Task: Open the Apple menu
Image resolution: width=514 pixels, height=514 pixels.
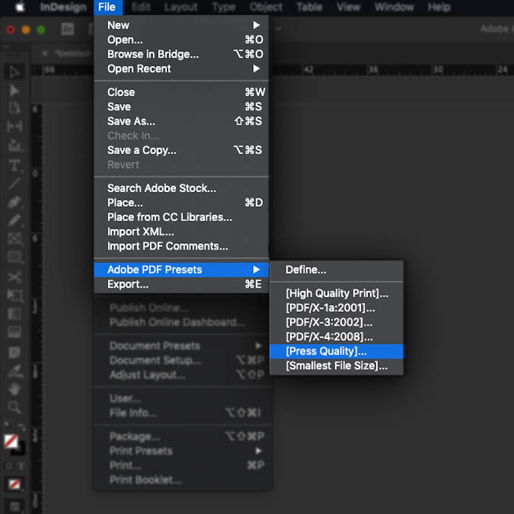Action: [x=20, y=7]
